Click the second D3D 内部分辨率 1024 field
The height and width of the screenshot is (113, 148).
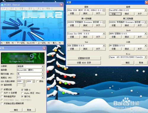pyautogui.click(x=29, y=81)
